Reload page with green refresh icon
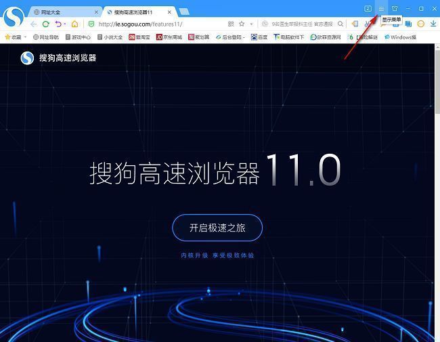440x342 pixels. click(x=46, y=24)
